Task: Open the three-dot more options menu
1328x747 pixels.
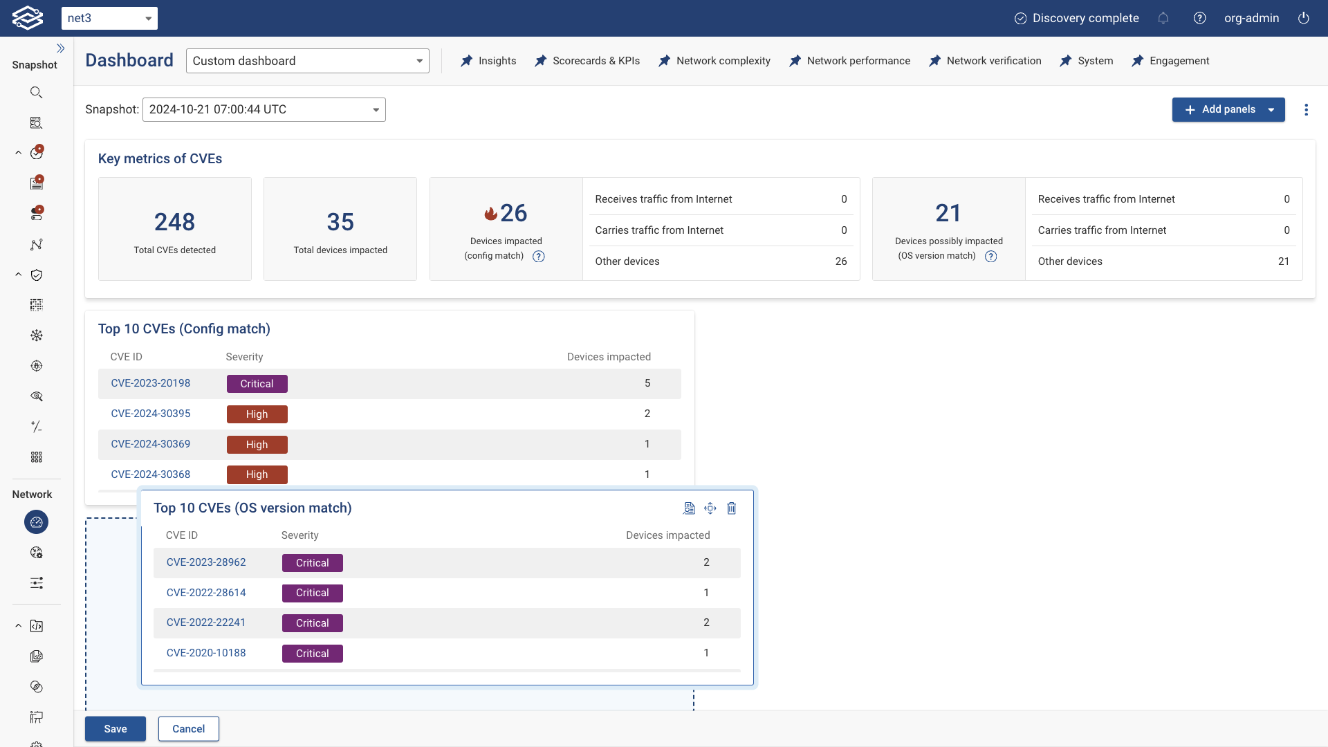Action: tap(1307, 109)
